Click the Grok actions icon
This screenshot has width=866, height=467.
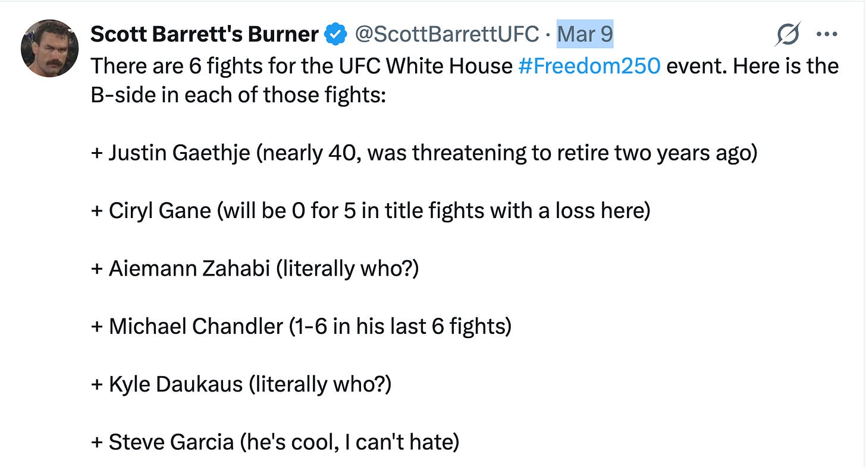click(786, 34)
